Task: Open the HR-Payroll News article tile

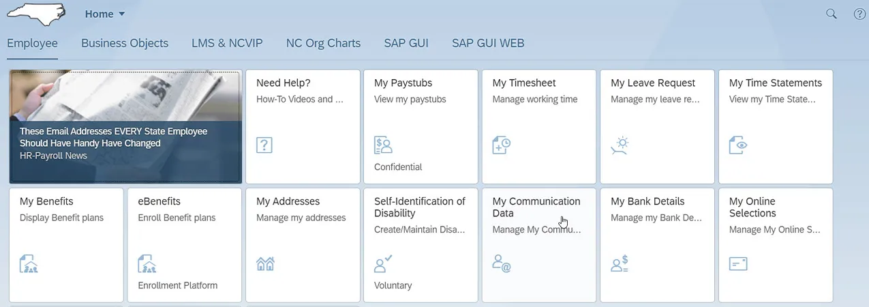Action: tap(125, 127)
